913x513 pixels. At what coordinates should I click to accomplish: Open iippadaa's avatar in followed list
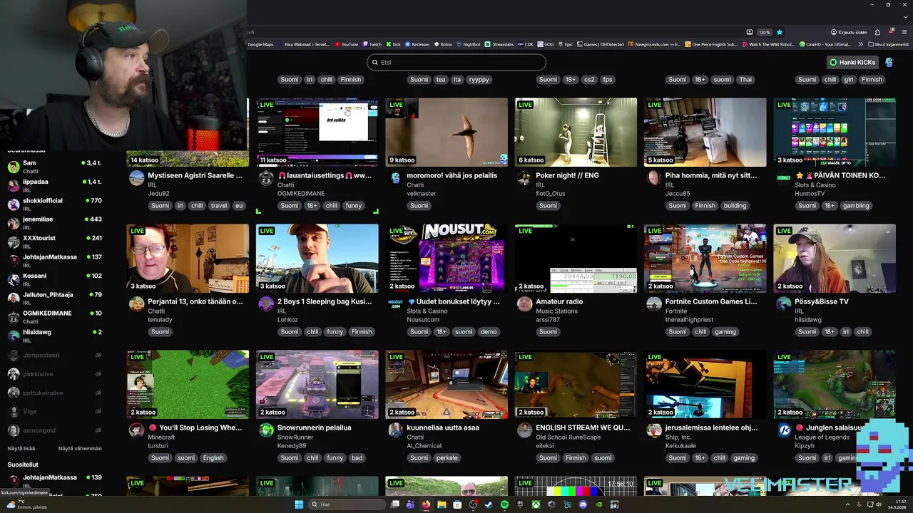point(14,186)
